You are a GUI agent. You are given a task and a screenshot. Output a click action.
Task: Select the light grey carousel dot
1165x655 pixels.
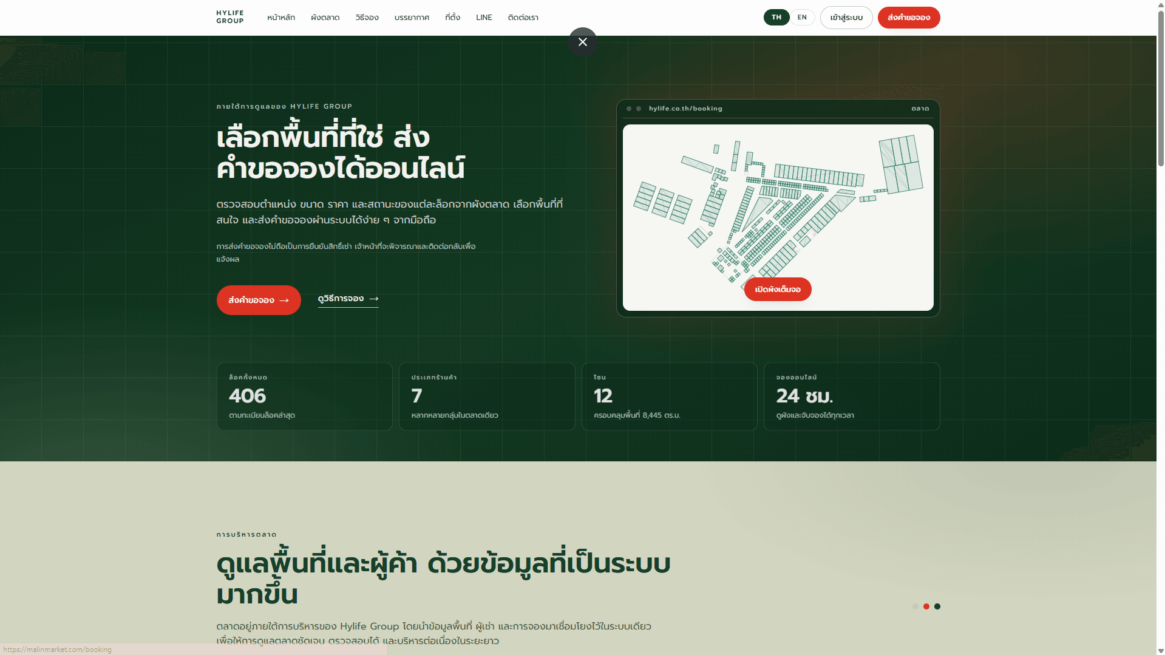point(915,606)
